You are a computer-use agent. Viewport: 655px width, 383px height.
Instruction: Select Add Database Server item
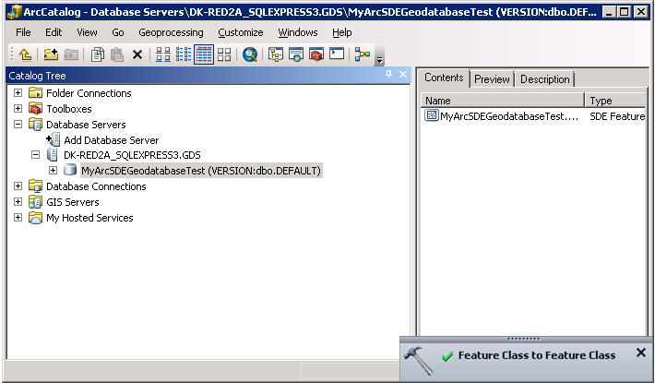pos(111,140)
